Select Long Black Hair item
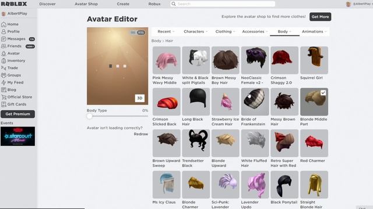This screenshot has height=209, width=373. click(196, 102)
